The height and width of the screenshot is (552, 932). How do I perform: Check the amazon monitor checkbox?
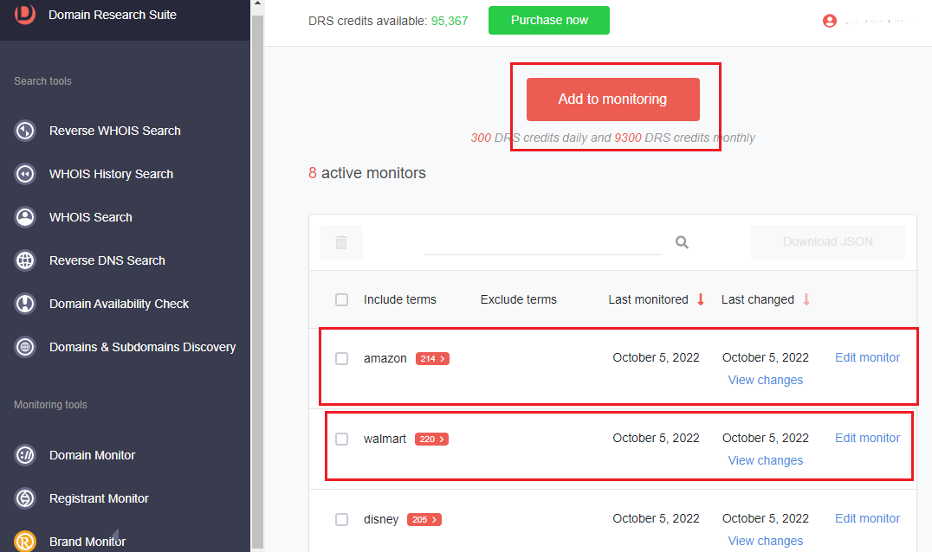click(342, 358)
